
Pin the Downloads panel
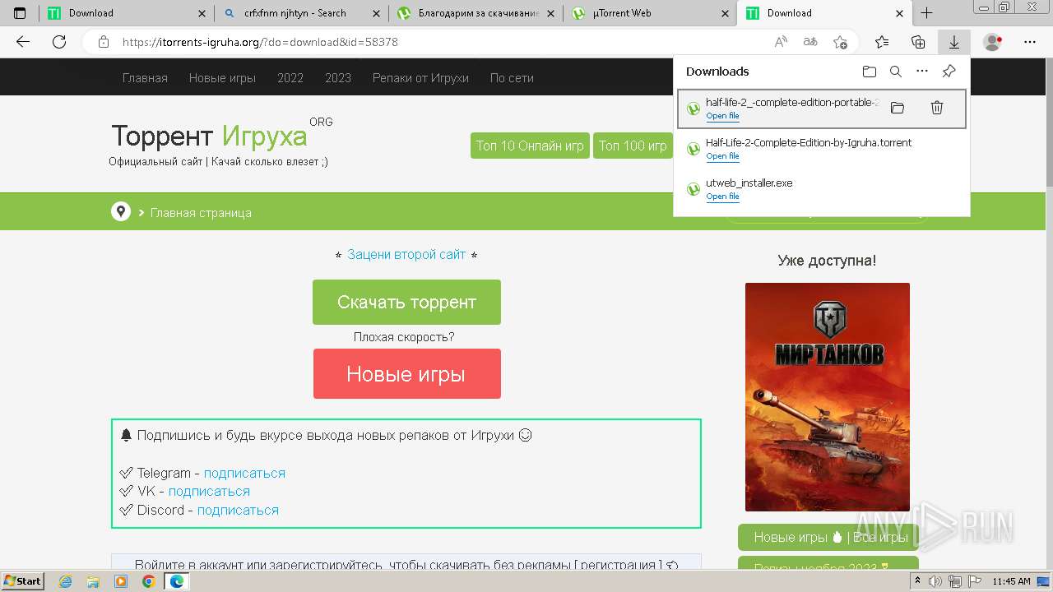[949, 72]
